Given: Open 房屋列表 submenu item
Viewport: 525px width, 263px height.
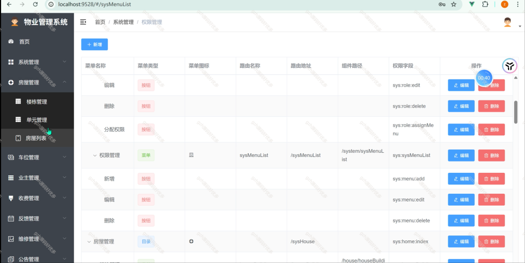Looking at the screenshot, I should tap(37, 138).
